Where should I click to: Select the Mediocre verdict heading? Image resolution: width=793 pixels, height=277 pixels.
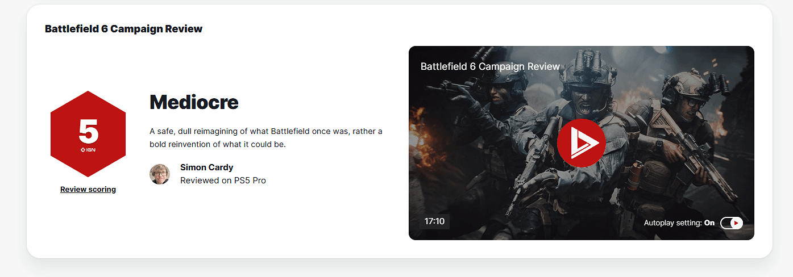(x=194, y=102)
